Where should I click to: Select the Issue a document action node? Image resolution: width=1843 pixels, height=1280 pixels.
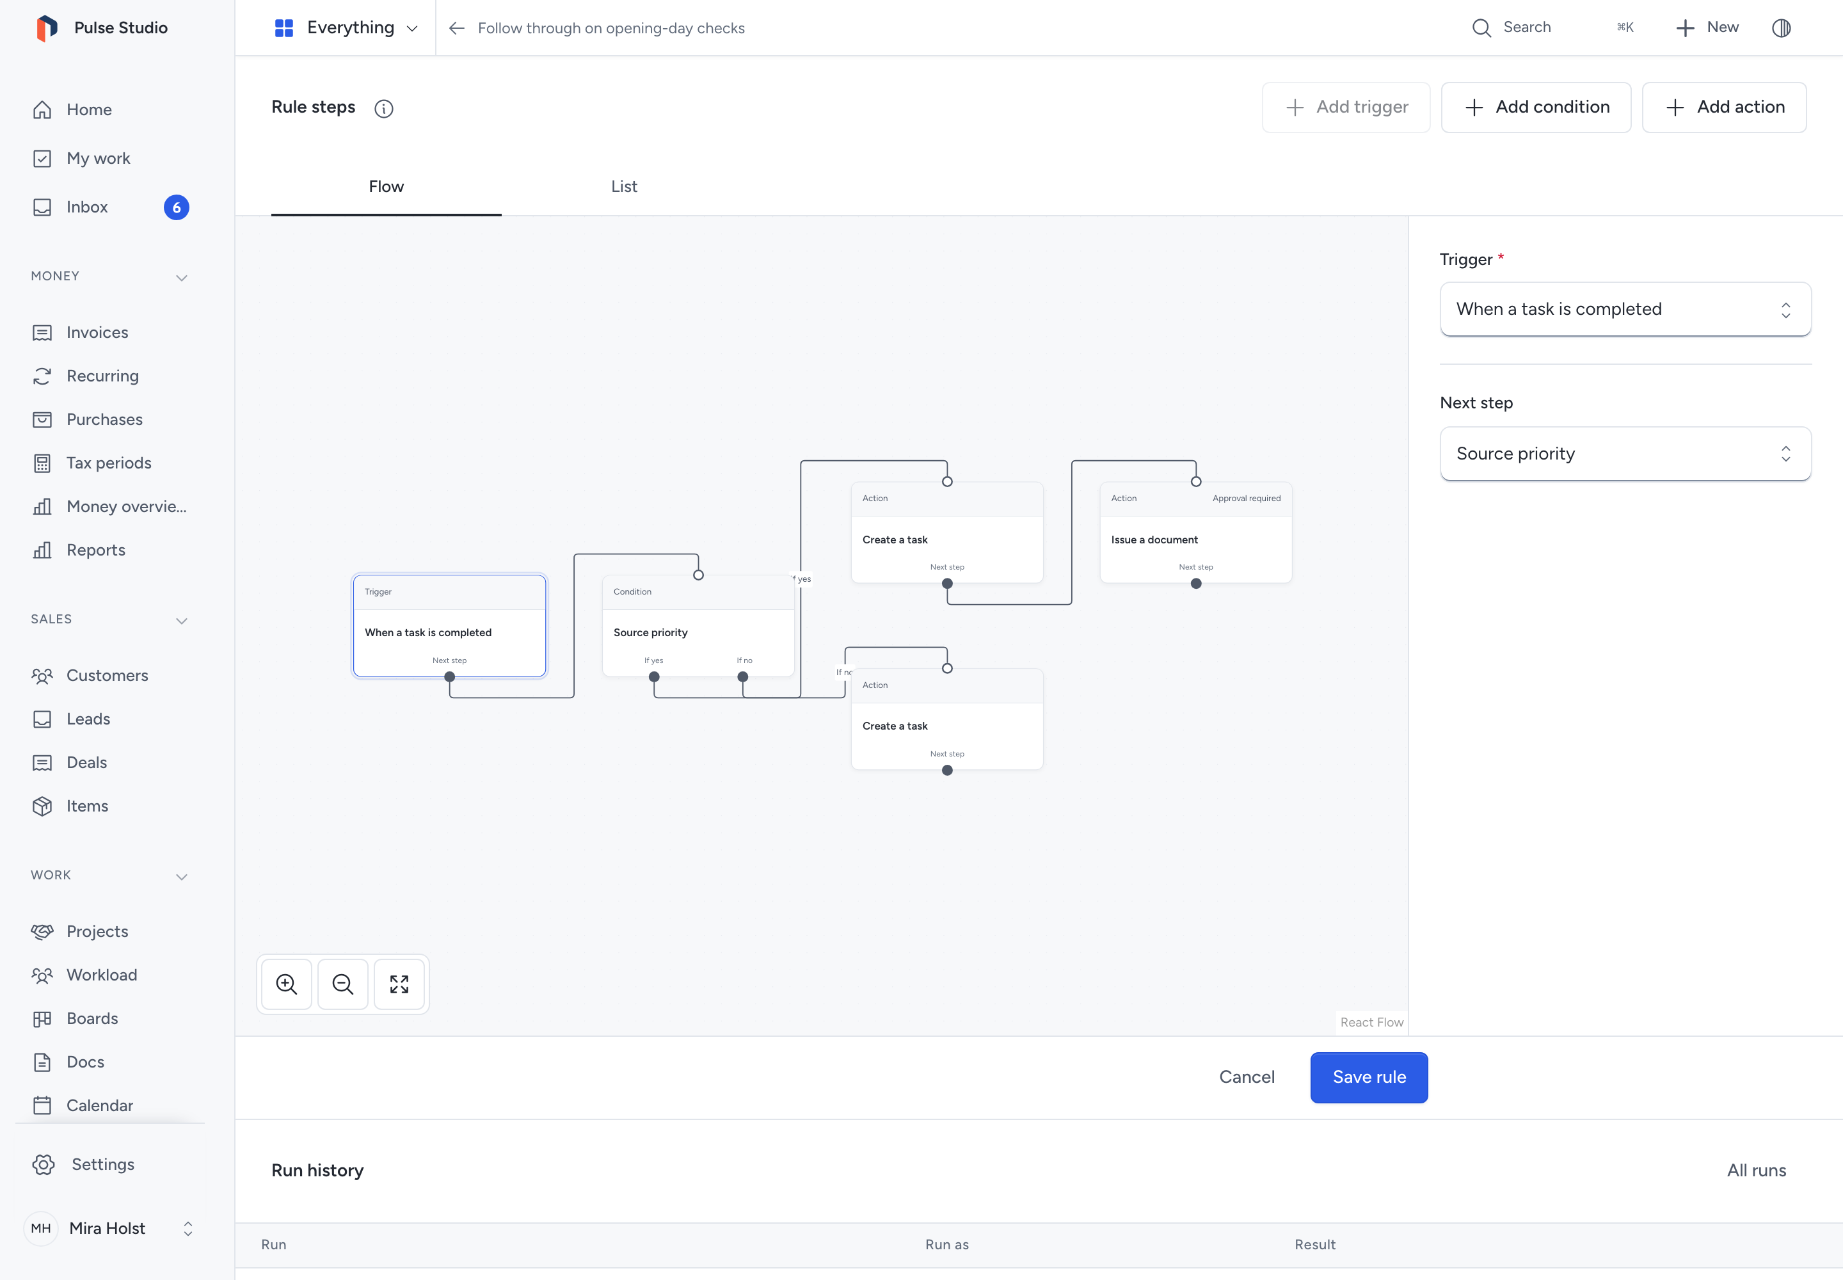(1195, 532)
